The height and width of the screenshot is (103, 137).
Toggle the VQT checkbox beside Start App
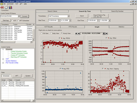[12, 21]
